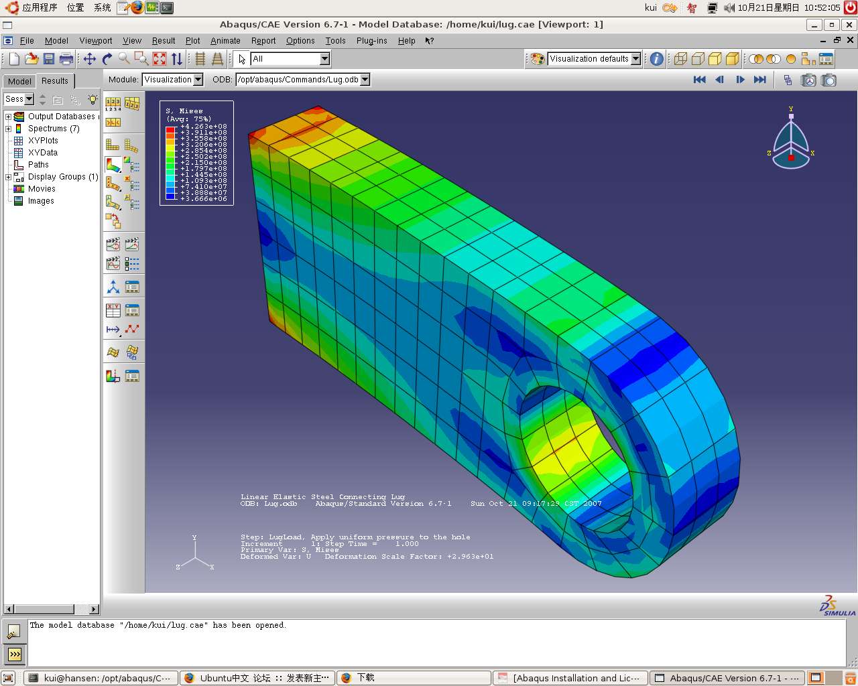Activate the Magnify View tool

coord(125,59)
